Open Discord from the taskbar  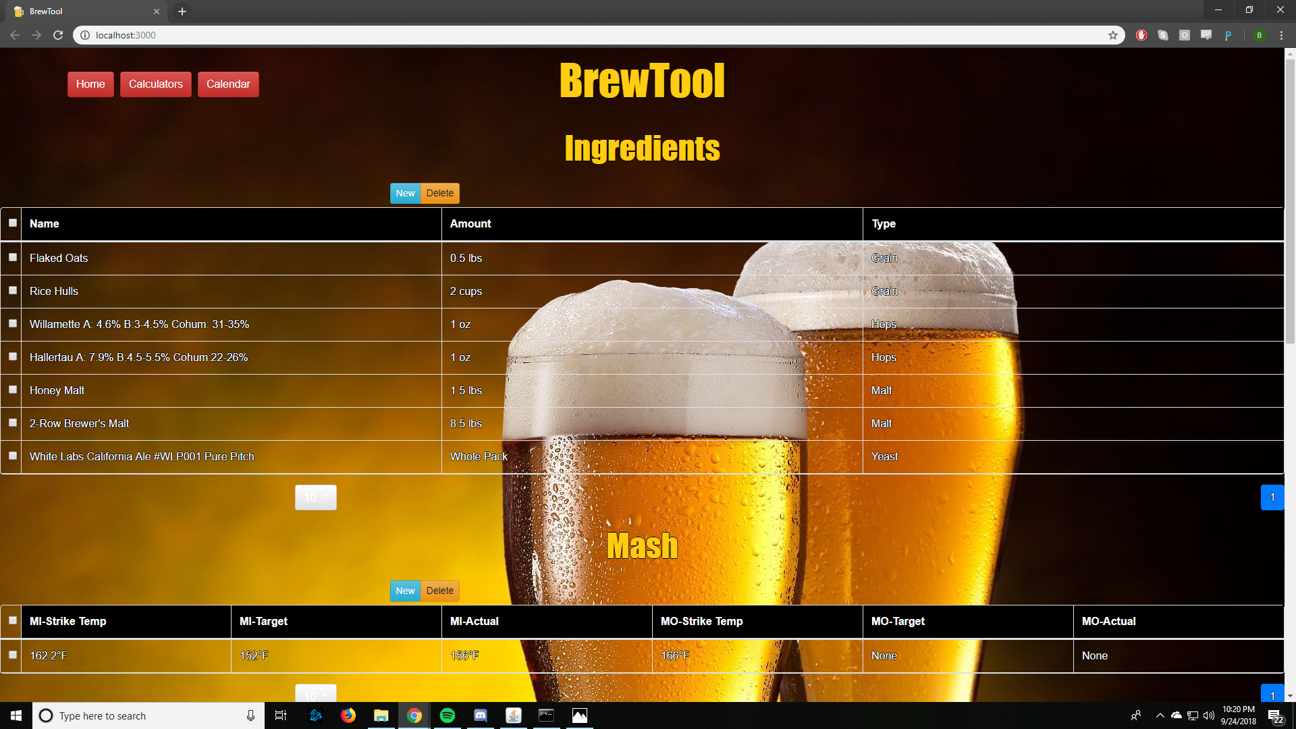pos(480,715)
